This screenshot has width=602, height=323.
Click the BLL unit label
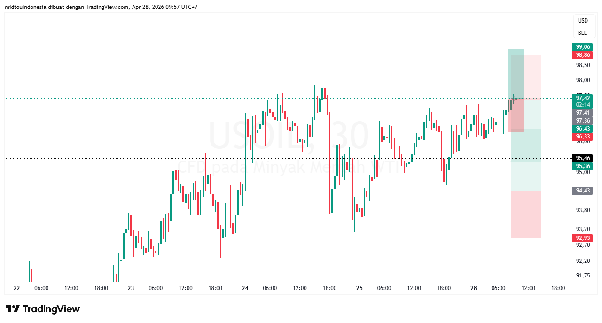[583, 33]
